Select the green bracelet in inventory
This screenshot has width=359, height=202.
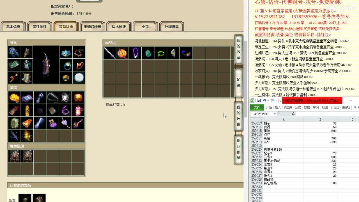(x=160, y=53)
